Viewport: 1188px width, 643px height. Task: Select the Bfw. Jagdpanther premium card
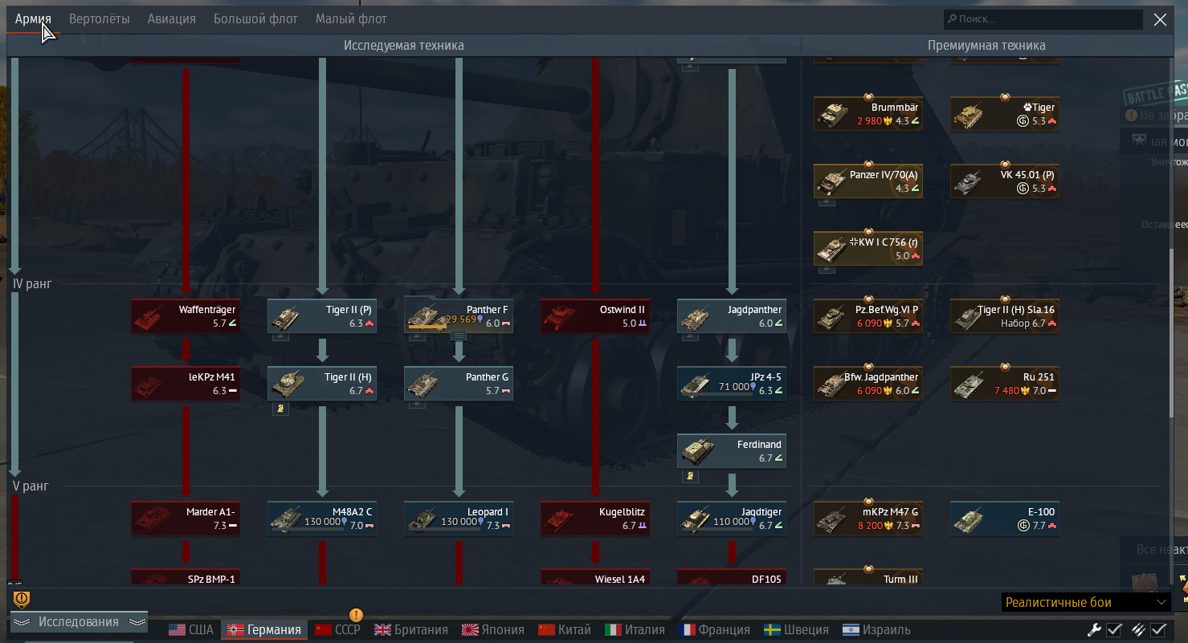868,384
